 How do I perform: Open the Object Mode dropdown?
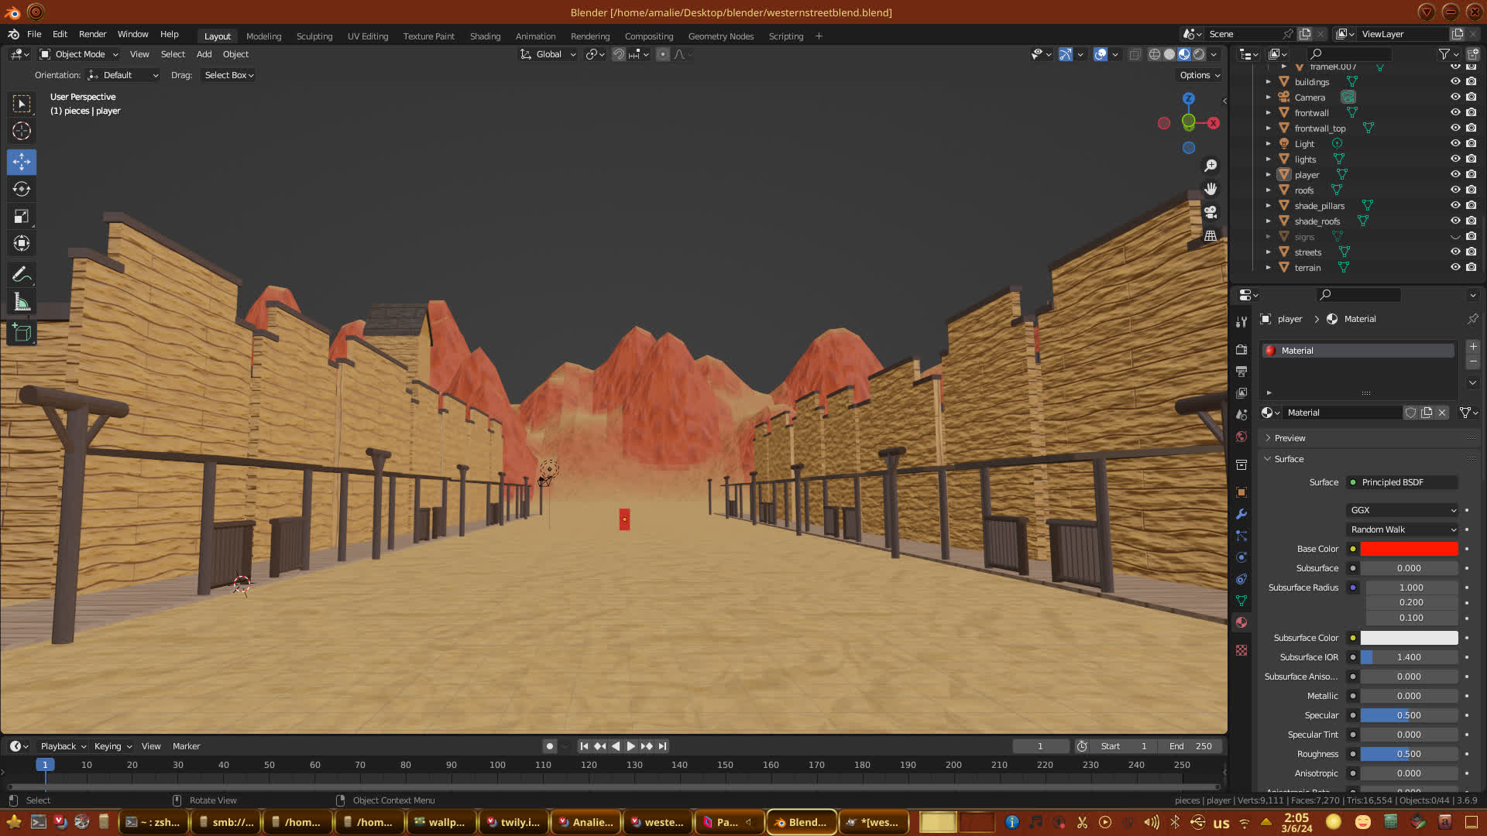pos(79,54)
